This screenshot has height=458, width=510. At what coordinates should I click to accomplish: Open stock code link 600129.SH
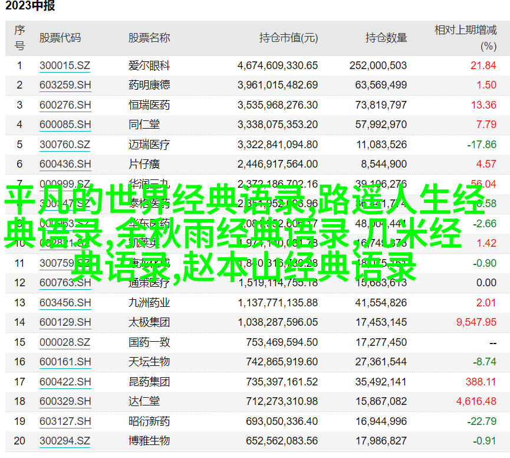pyautogui.click(x=65, y=322)
